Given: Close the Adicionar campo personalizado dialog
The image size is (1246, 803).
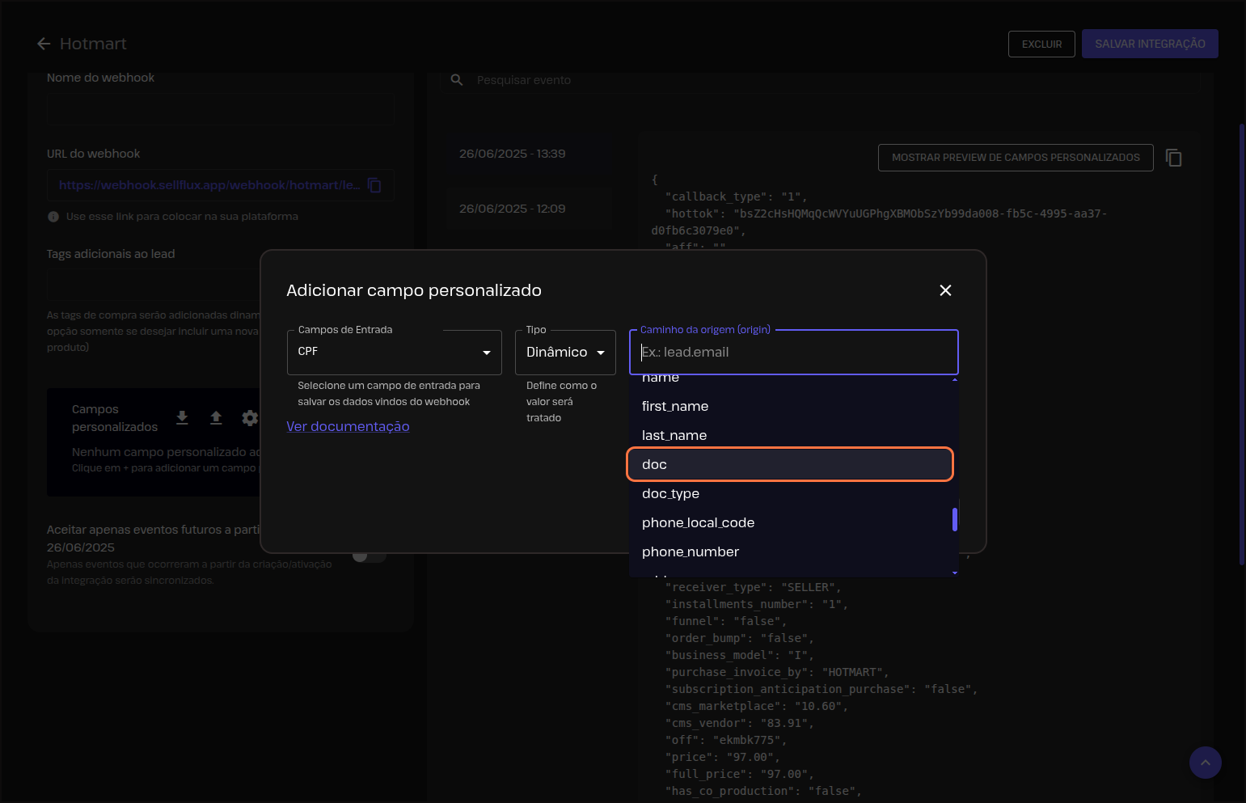Looking at the screenshot, I should coord(945,290).
